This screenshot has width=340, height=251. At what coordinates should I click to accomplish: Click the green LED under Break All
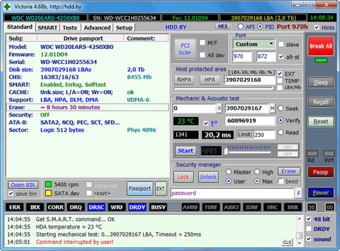(321, 60)
